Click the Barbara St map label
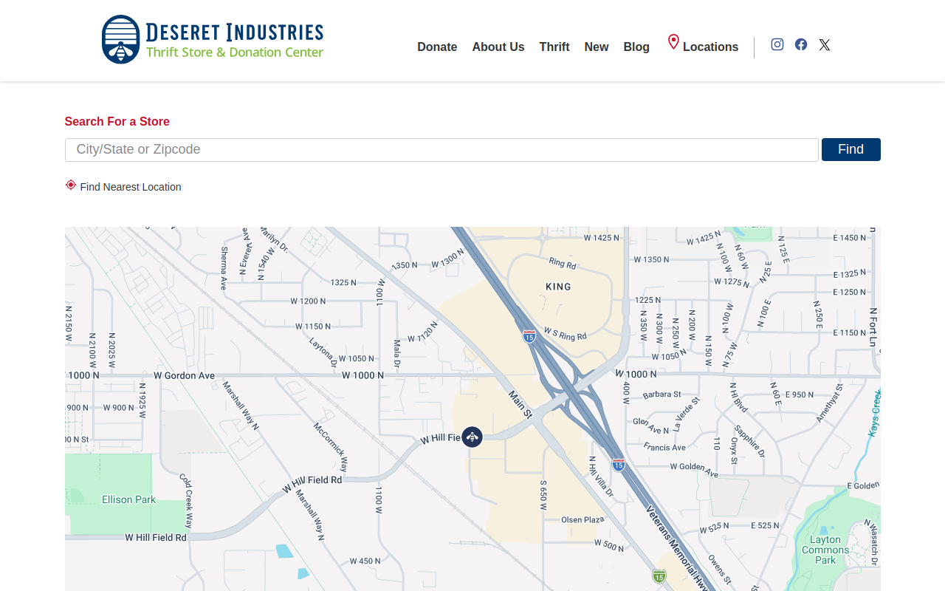 661,394
